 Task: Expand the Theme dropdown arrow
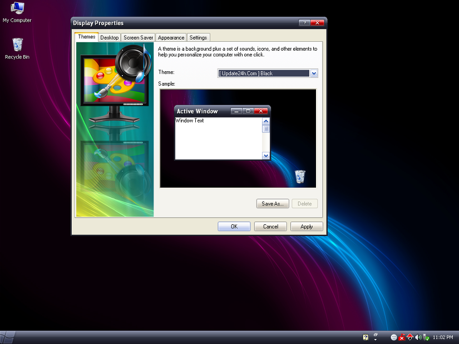tap(314, 73)
